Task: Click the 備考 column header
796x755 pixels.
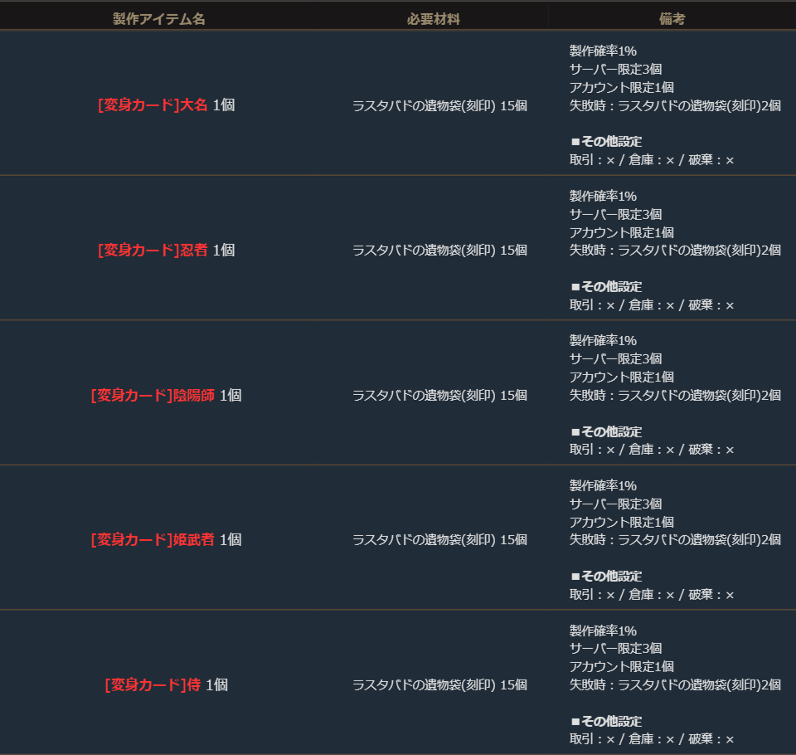Action: pyautogui.click(x=672, y=18)
